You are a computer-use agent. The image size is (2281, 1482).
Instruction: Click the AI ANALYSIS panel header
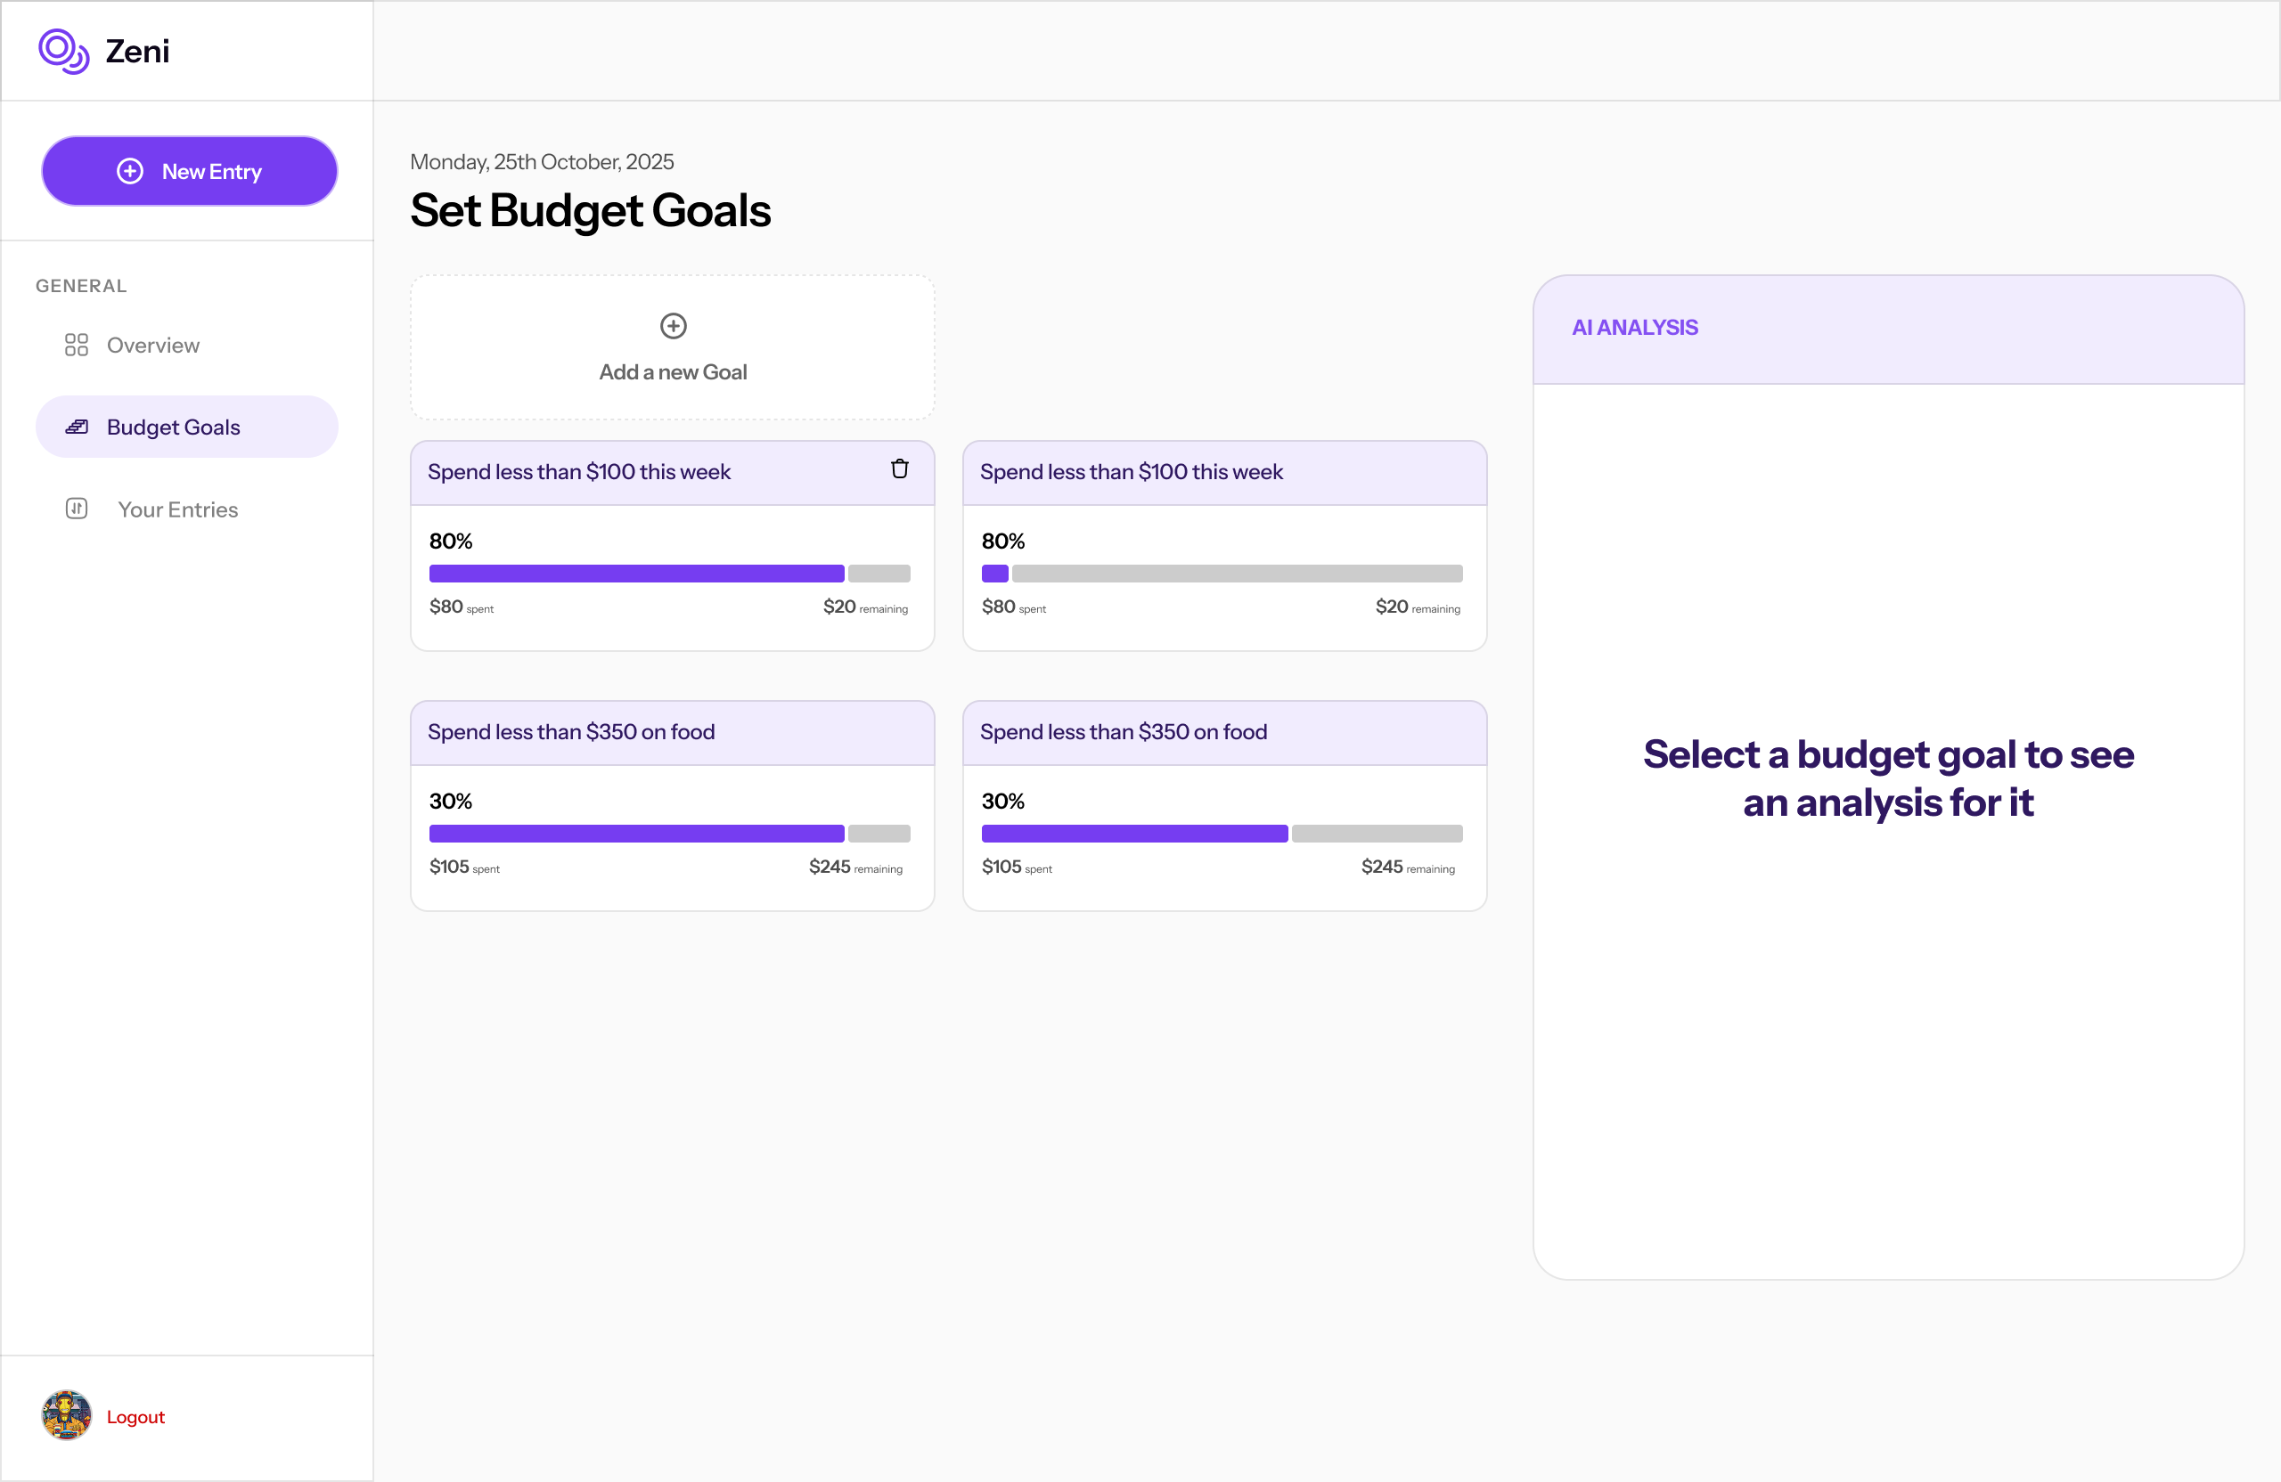pyautogui.click(x=1635, y=328)
